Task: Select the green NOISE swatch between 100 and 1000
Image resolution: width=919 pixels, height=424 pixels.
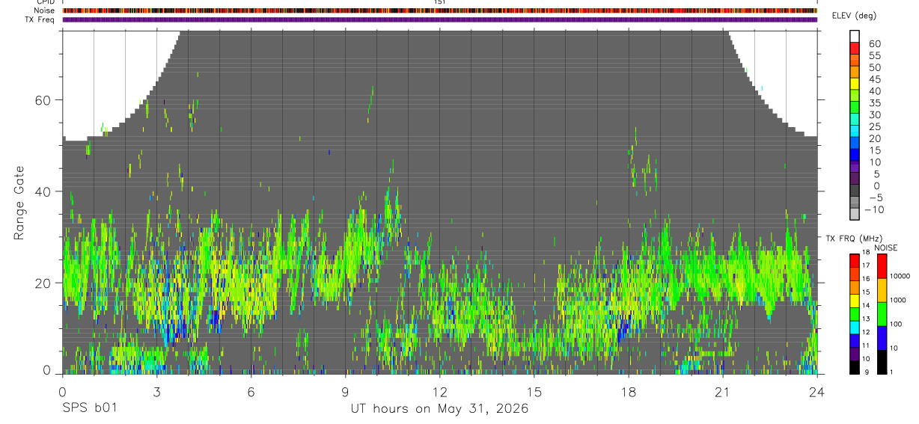Action: 882,314
